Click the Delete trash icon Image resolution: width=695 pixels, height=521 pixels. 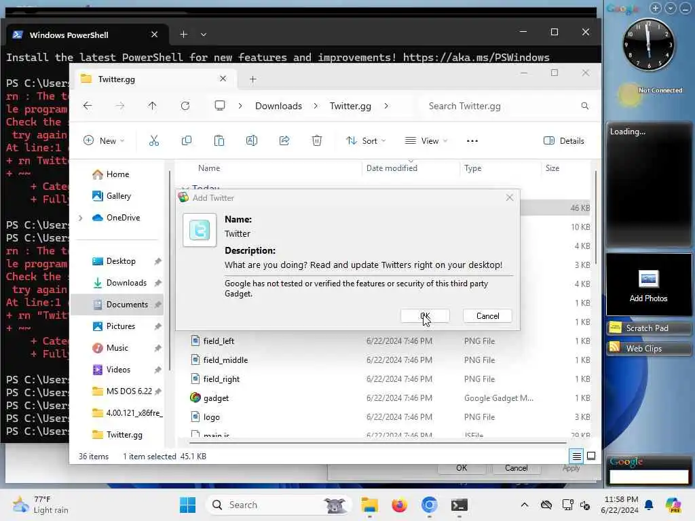point(317,141)
